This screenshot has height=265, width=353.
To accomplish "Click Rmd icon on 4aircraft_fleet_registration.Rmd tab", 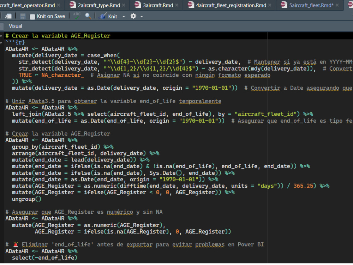I will click(x=191, y=5).
